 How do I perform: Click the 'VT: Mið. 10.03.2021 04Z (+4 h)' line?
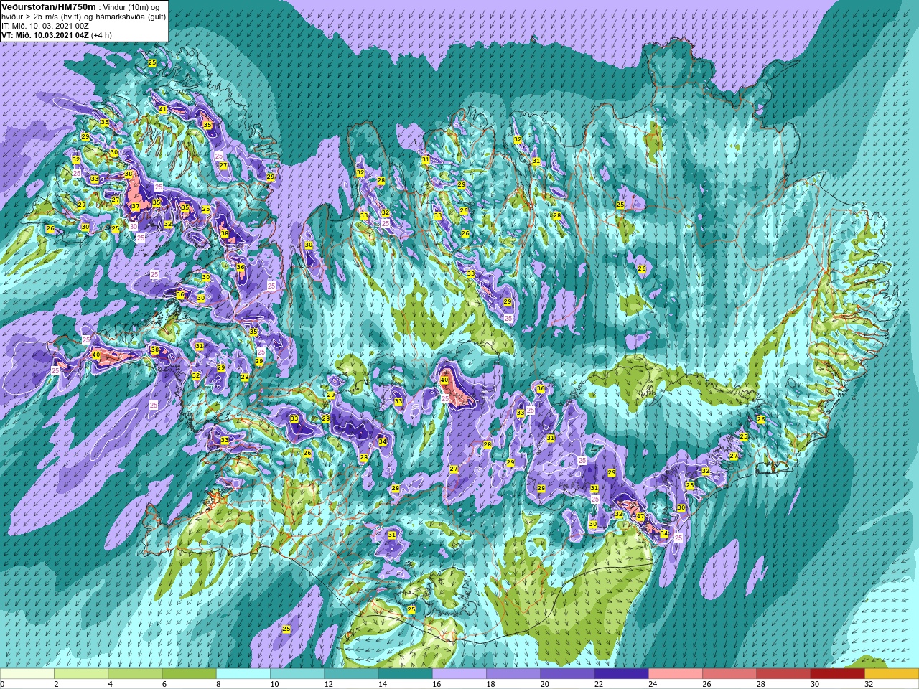click(x=57, y=34)
